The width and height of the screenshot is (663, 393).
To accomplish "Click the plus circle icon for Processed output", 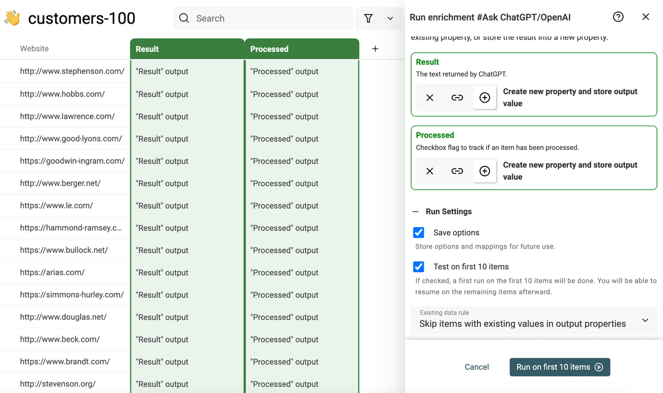I will (485, 171).
